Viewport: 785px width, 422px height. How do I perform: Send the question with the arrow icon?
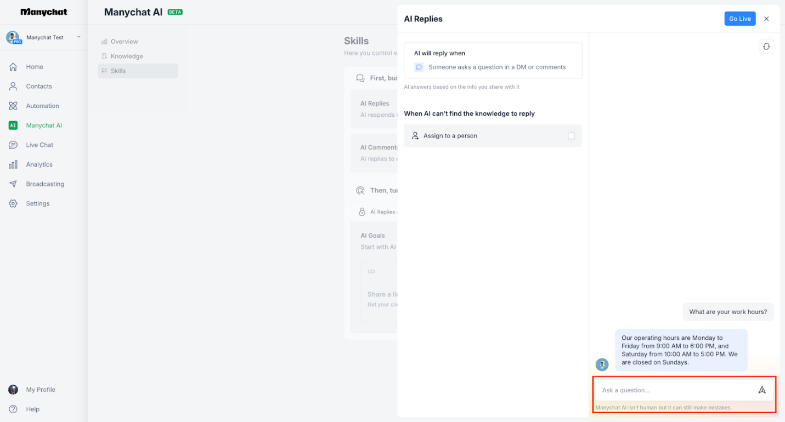click(x=762, y=390)
